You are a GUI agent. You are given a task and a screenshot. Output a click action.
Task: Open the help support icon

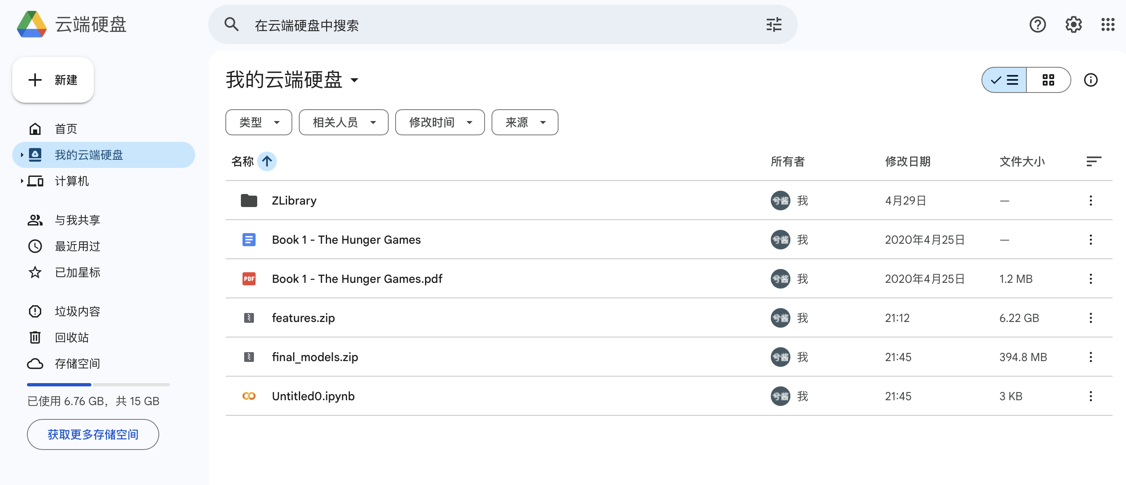1037,25
